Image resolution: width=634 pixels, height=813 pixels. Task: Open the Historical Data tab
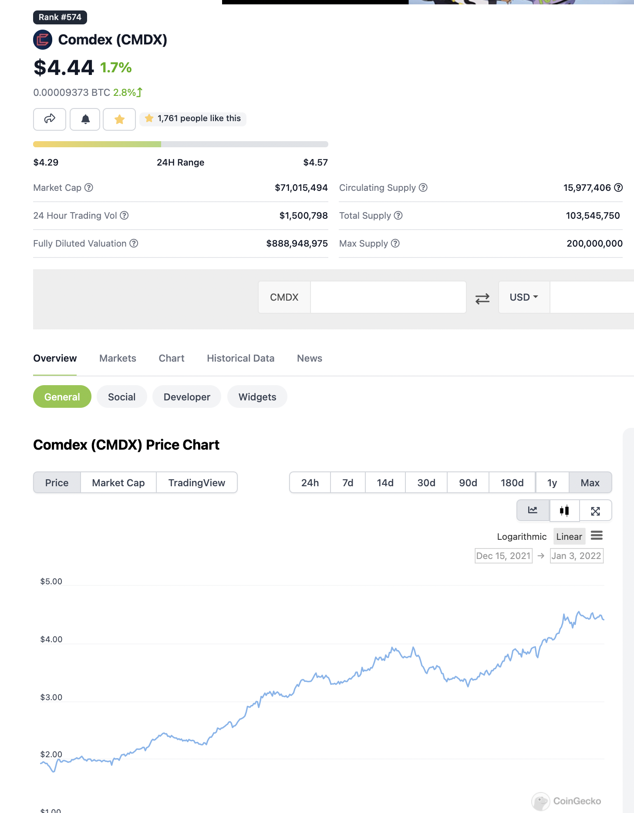point(241,358)
